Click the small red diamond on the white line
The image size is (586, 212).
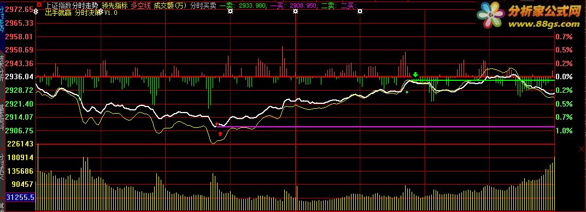pos(216,123)
